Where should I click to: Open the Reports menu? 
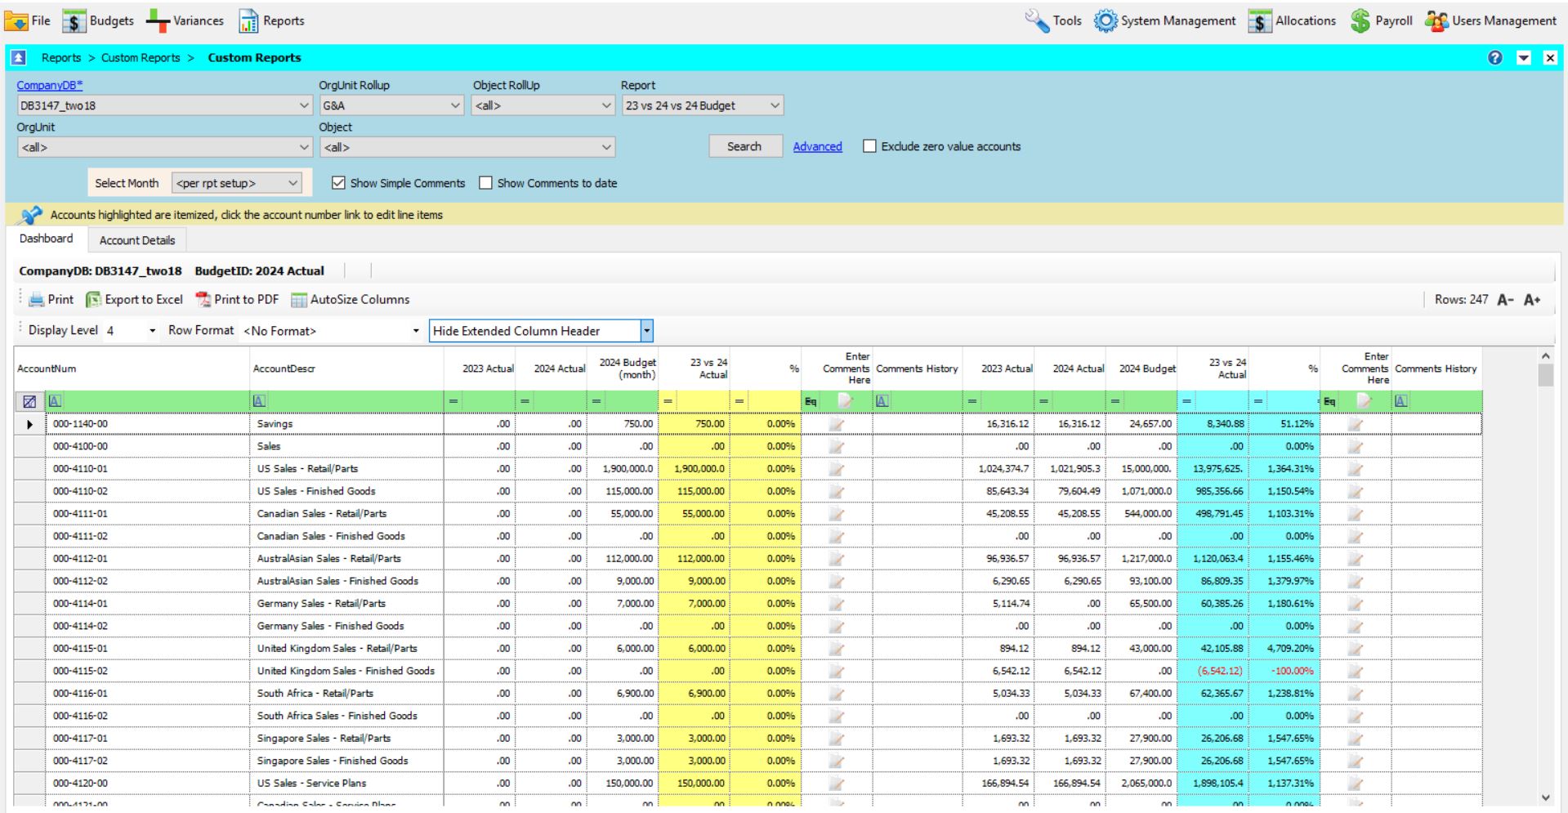(x=271, y=21)
